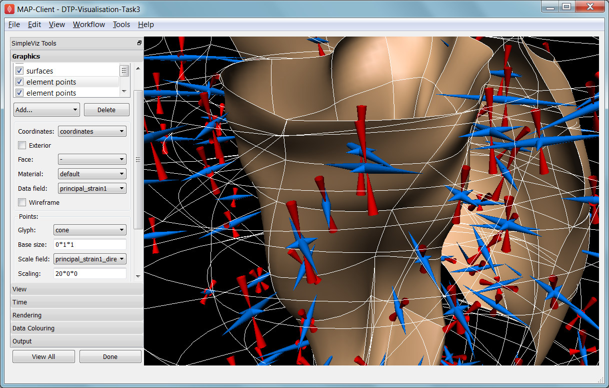The image size is (609, 388).
Task: Expand the Output section
Action: [77, 341]
